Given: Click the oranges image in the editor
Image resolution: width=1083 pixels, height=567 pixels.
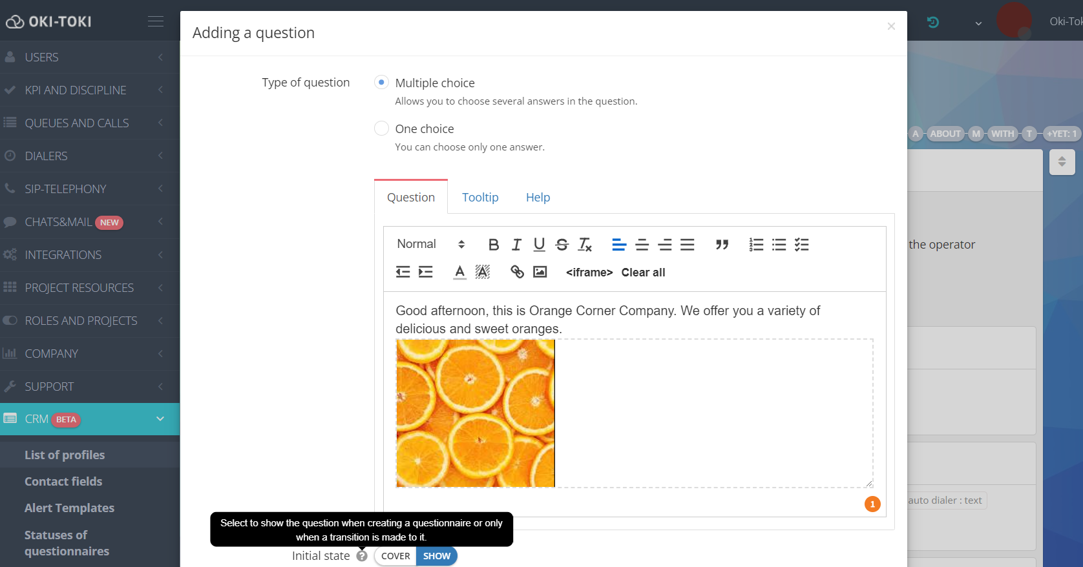Looking at the screenshot, I should [475, 413].
